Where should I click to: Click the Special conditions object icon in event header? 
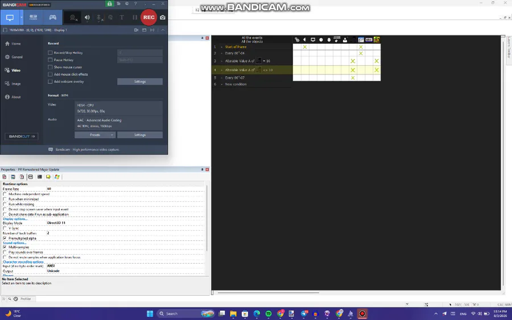pos(297,40)
